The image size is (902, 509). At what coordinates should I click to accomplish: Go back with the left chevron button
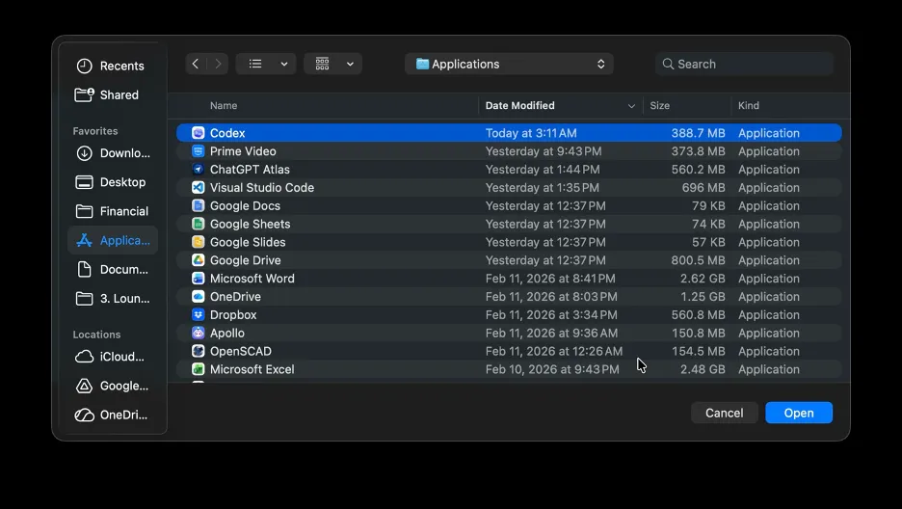(x=196, y=64)
